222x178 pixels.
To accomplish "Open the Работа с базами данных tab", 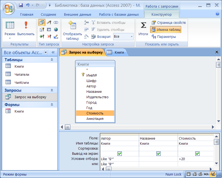I will pyautogui.click(x=119, y=14).
